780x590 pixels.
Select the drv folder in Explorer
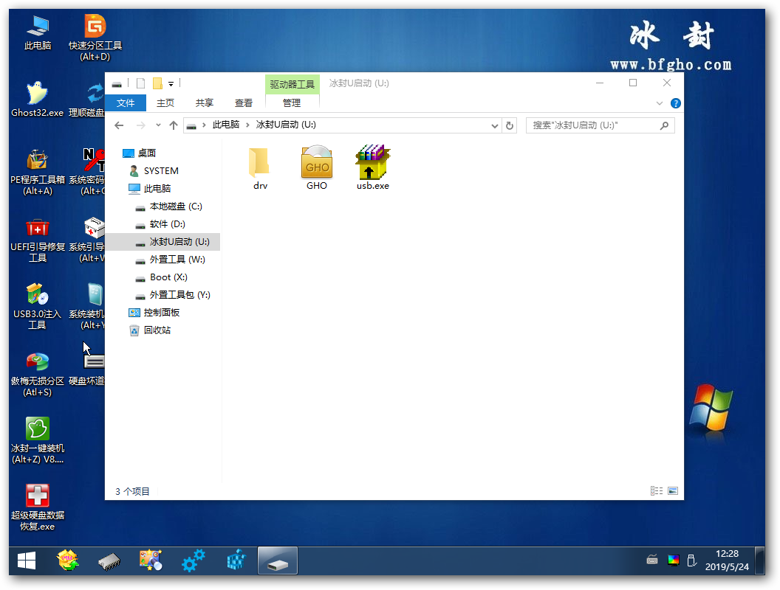(x=260, y=168)
